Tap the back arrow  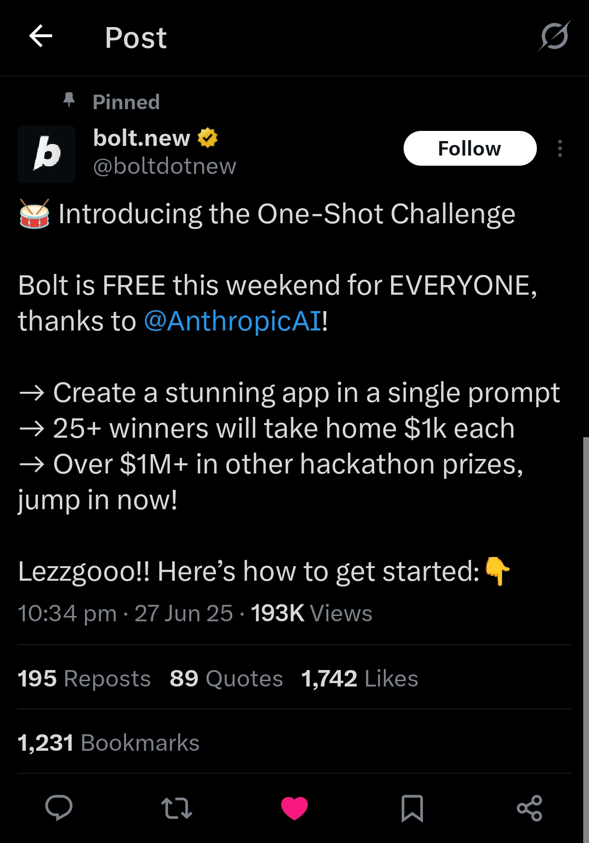[x=41, y=37]
